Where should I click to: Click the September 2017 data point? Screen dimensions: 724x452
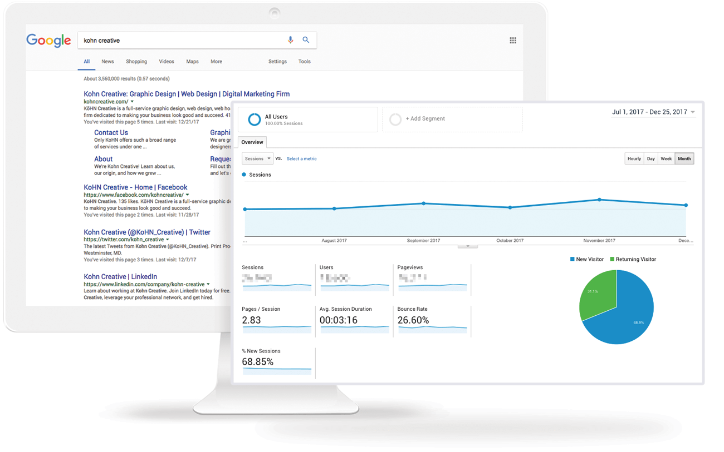[424, 203]
